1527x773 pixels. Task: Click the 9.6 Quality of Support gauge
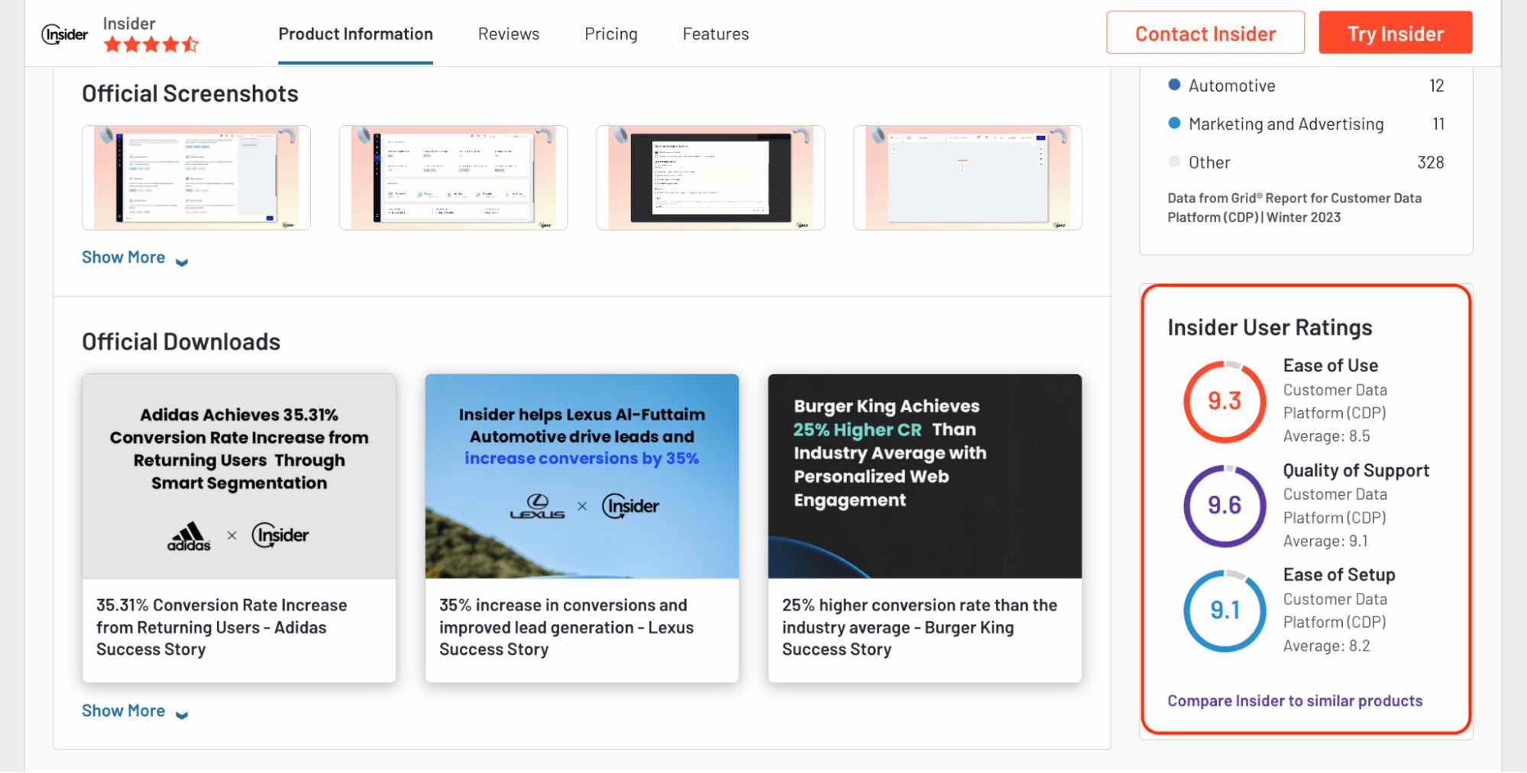point(1224,505)
